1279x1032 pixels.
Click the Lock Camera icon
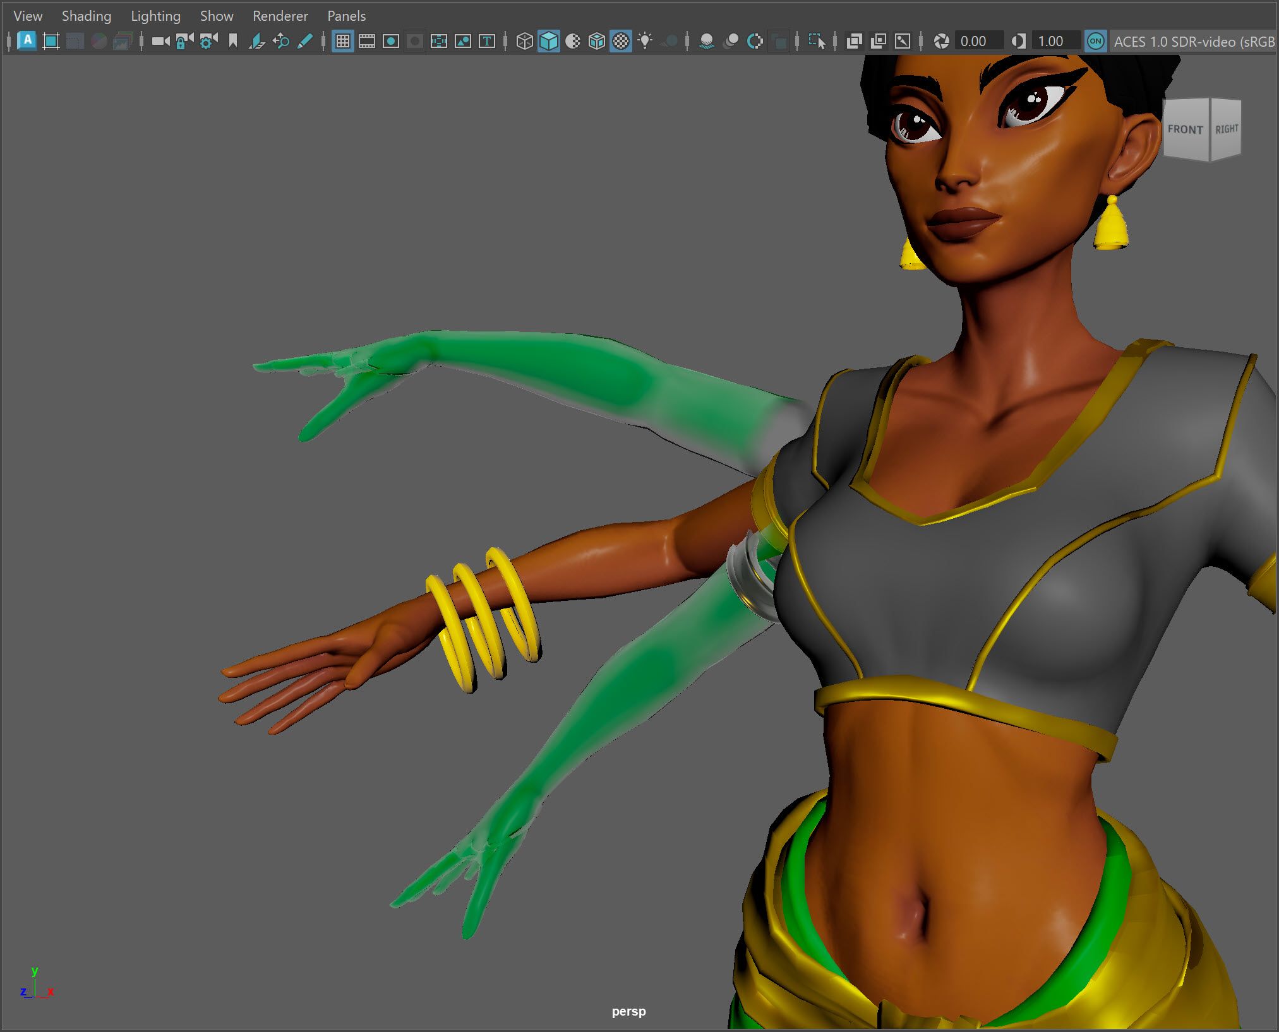tap(184, 42)
